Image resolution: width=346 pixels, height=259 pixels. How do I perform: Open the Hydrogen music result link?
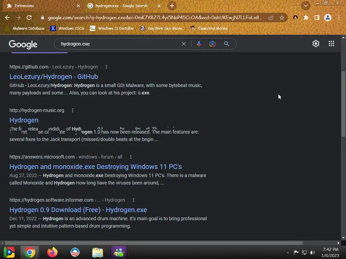point(24,120)
